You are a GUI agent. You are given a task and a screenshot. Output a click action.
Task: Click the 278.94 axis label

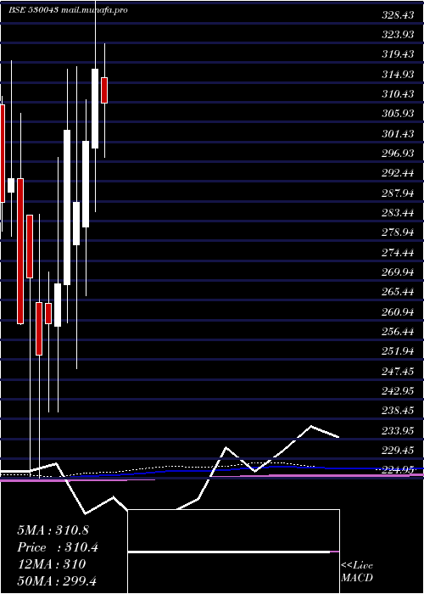click(398, 233)
